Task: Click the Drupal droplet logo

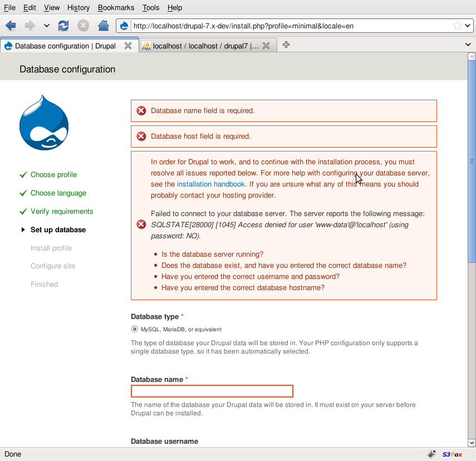Action: (x=44, y=122)
